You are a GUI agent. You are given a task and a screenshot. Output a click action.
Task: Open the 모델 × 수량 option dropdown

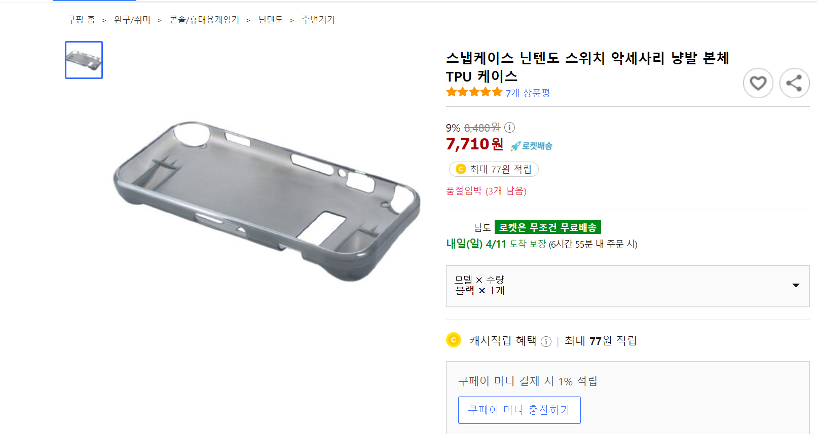coord(627,286)
